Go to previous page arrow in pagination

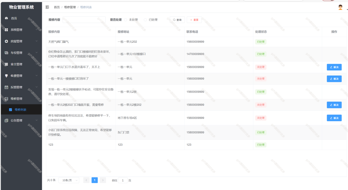tap(86, 180)
